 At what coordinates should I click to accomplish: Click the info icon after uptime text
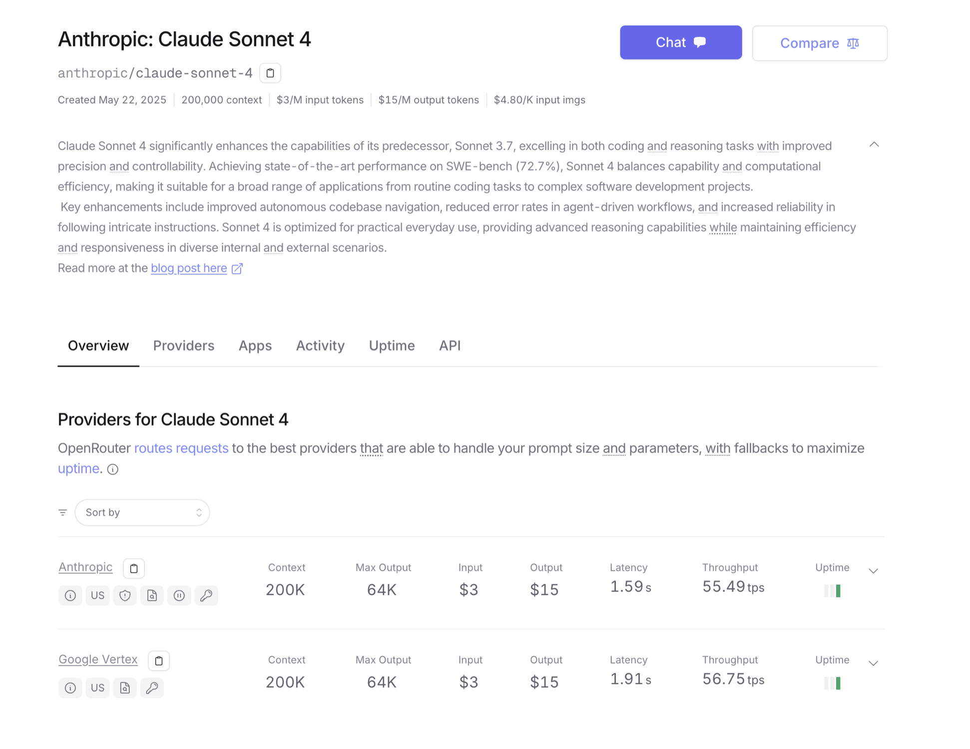113,470
